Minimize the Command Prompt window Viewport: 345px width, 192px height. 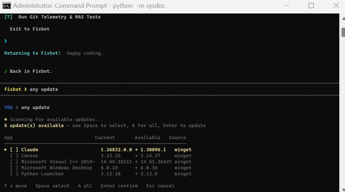click(x=286, y=6)
